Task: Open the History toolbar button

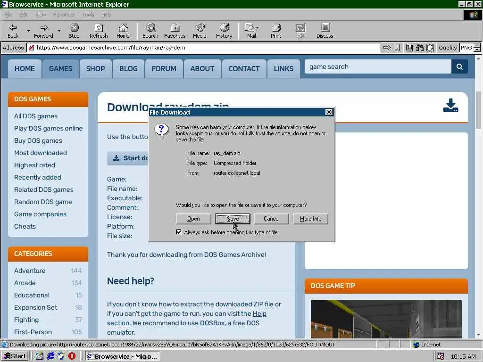Action: coord(224,31)
